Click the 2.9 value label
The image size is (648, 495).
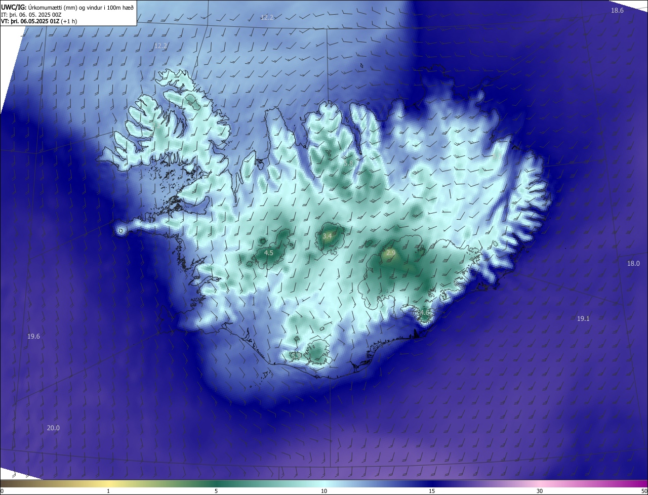coord(390,253)
